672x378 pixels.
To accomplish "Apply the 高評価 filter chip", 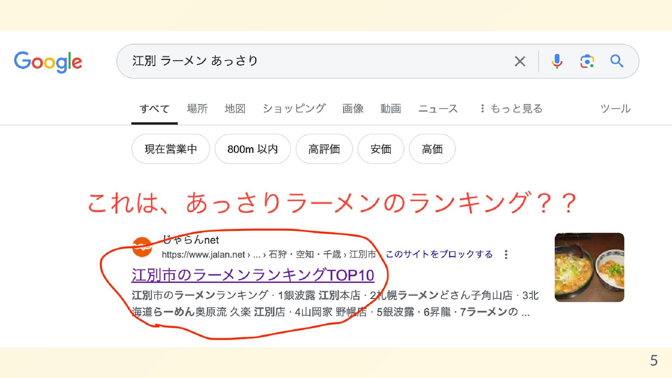I will [x=324, y=149].
